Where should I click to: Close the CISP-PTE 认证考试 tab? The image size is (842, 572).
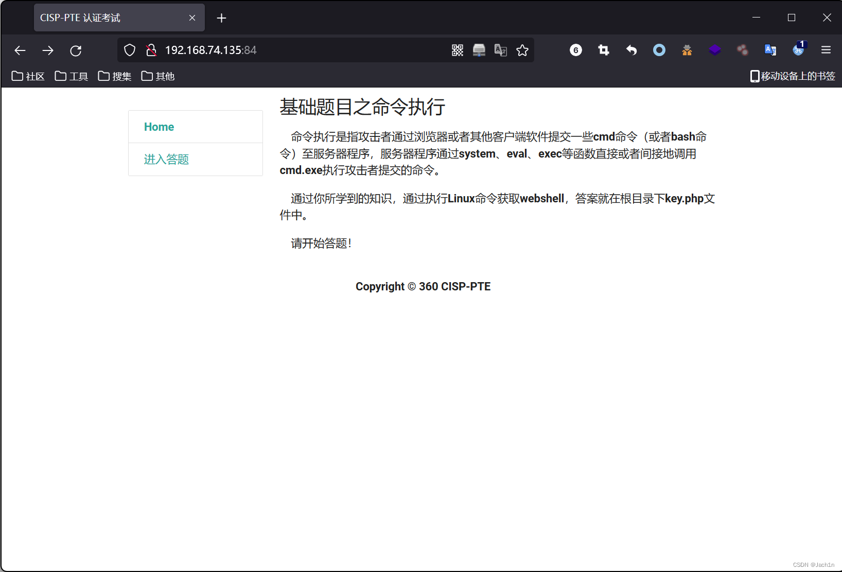point(192,18)
